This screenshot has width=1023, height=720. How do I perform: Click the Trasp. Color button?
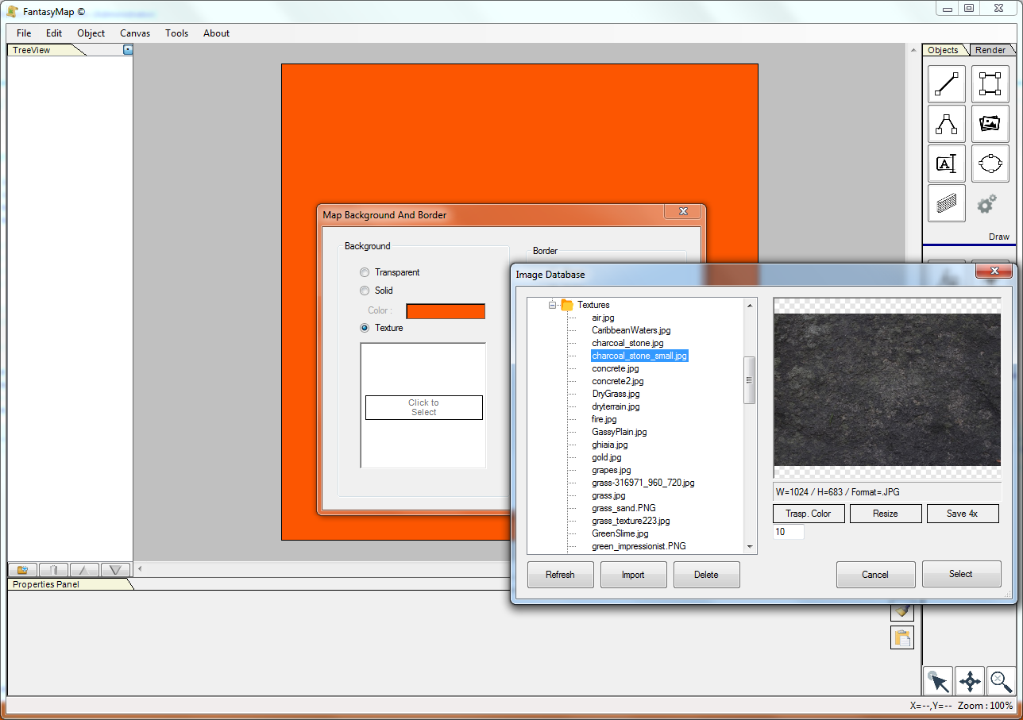[809, 514]
